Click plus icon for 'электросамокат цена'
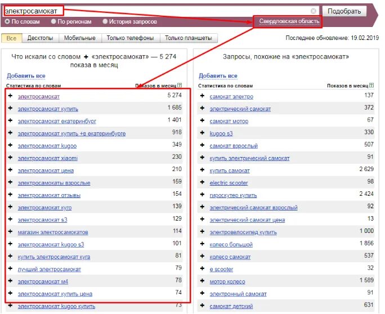 coord(10,169)
